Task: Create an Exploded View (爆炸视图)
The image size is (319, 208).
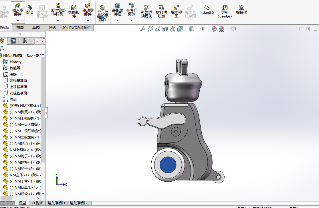Action: point(176,12)
